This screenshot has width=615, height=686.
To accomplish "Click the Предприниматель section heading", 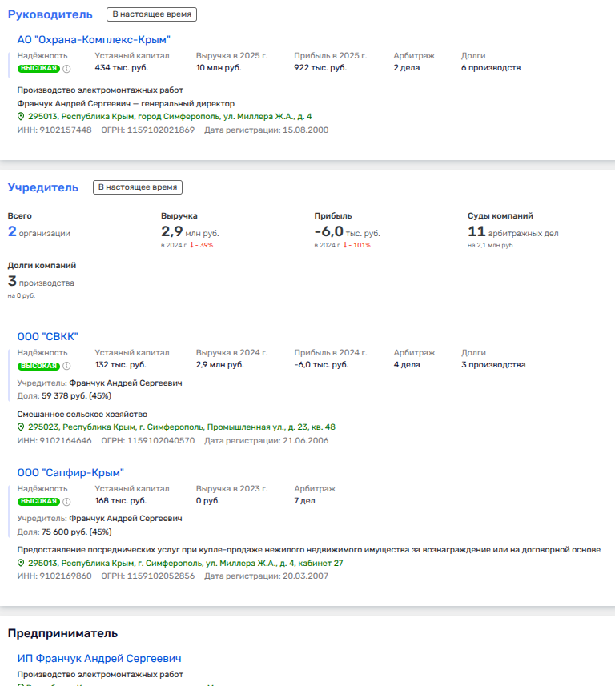I will click(62, 633).
